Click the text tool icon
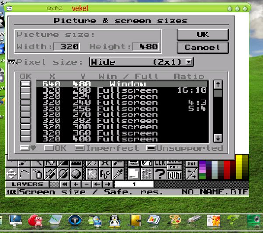Image resolution: width=263 pixels, height=233 pixels. 104,174
